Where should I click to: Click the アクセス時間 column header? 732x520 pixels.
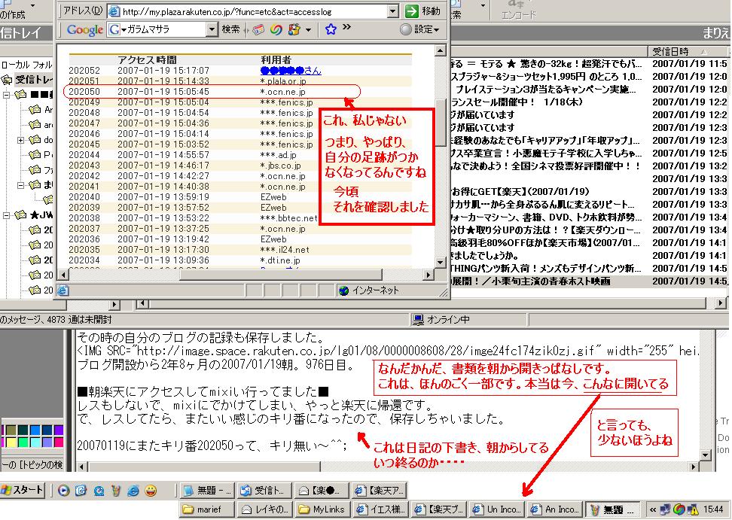pyautogui.click(x=147, y=59)
